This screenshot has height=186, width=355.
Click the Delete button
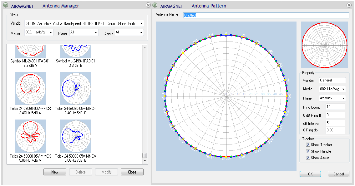(81, 172)
